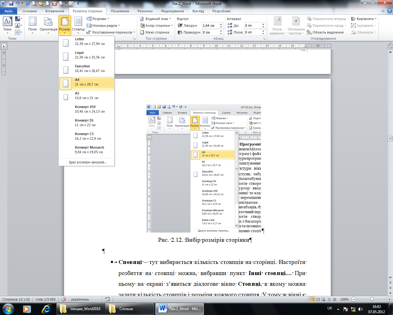Open the Номери рядків dropdown
The width and height of the screenshot is (393, 315).
pos(103,26)
